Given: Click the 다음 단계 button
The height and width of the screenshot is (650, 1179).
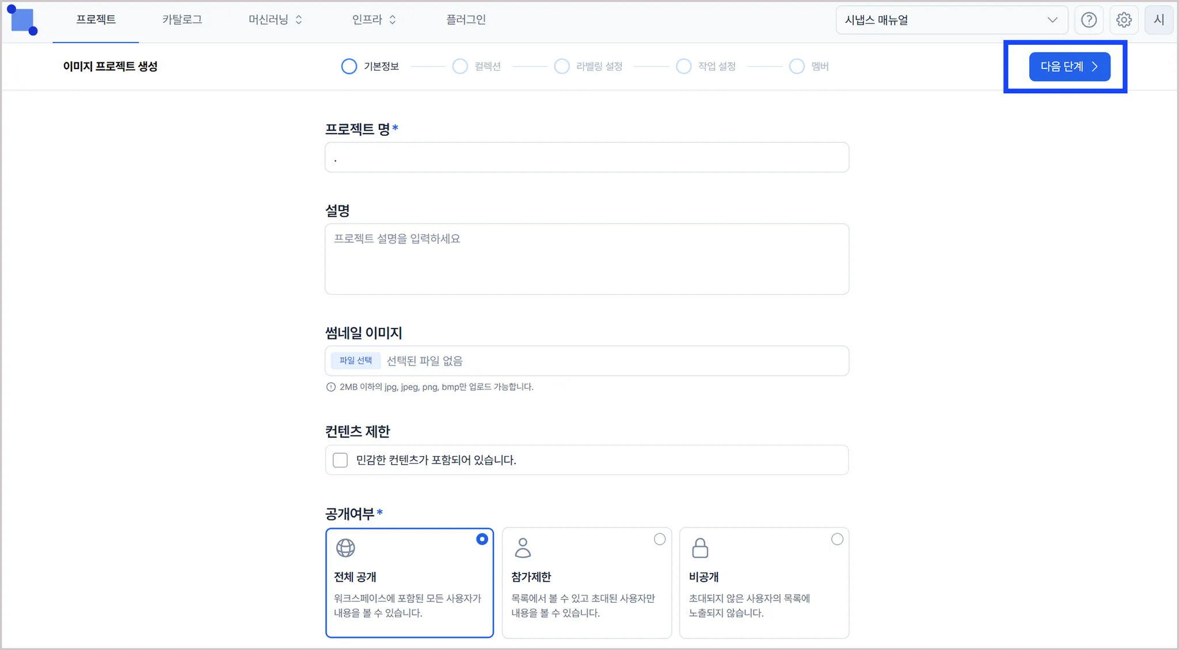Looking at the screenshot, I should coord(1069,67).
